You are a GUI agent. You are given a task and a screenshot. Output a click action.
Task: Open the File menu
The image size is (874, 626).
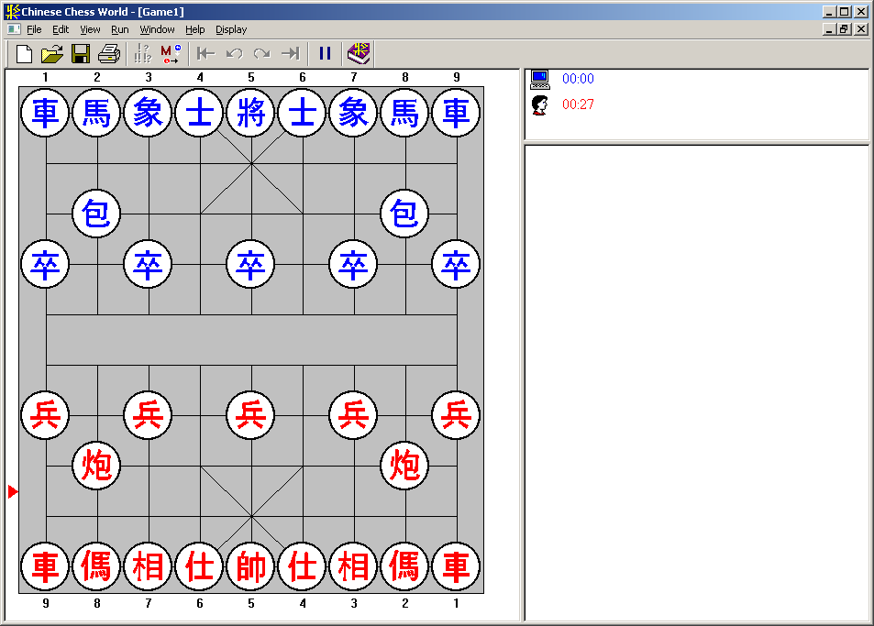[x=34, y=29]
